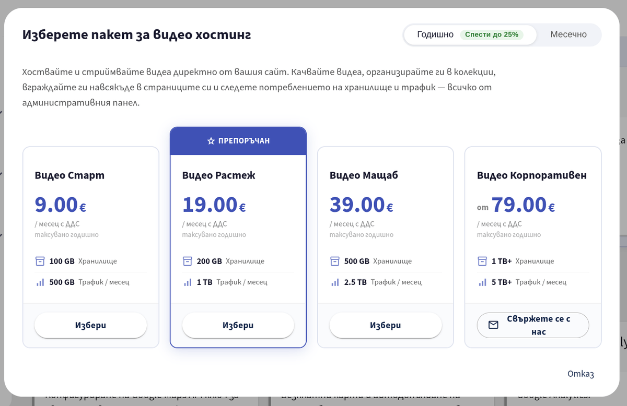Click the Препоръчан banner header
Viewport: 627px width, 406px height.
(x=238, y=141)
